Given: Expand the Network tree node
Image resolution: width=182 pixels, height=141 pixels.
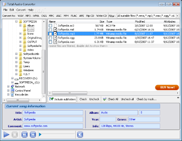Looking at the screenshot, I should [x=8, y=86].
